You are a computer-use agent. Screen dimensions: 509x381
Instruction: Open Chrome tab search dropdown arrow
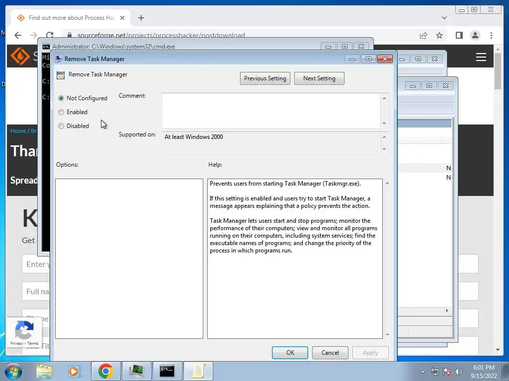444,18
